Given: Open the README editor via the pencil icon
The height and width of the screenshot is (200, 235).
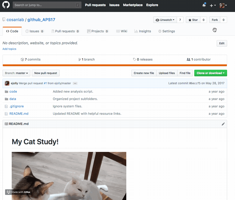Looking at the screenshot, I should [x=223, y=124].
